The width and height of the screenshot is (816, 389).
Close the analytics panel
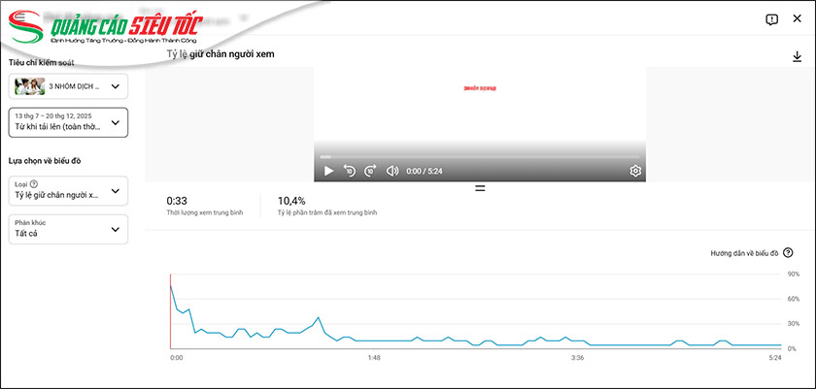tap(797, 18)
